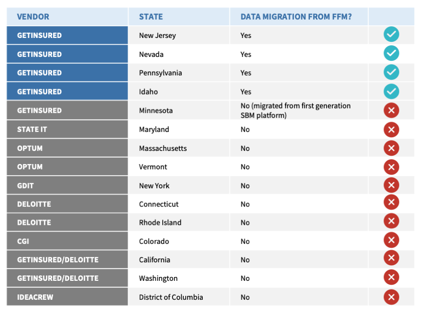Click the IDEACREW vendor cell

point(67,297)
